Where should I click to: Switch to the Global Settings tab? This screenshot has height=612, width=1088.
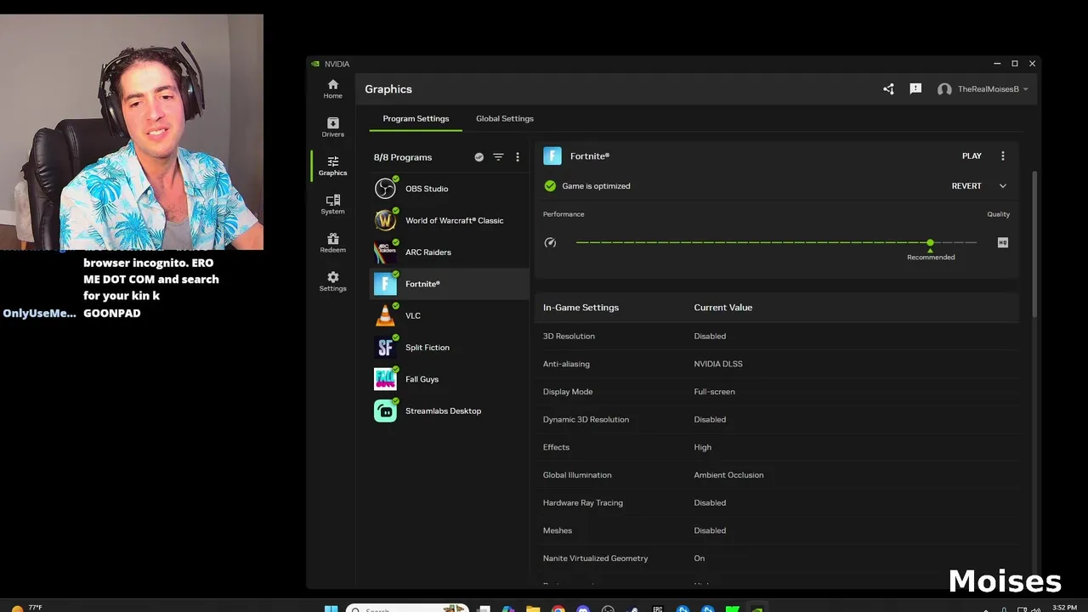(x=505, y=119)
